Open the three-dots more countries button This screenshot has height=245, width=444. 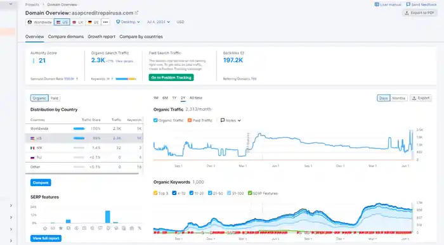pos(105,22)
